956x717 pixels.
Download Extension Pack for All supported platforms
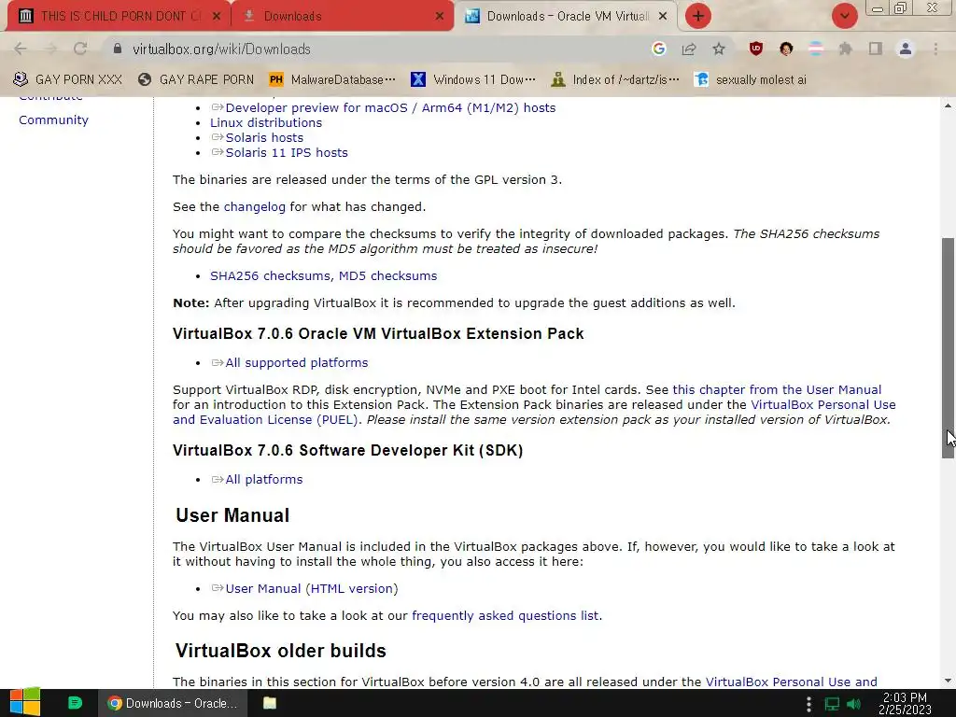(x=296, y=363)
